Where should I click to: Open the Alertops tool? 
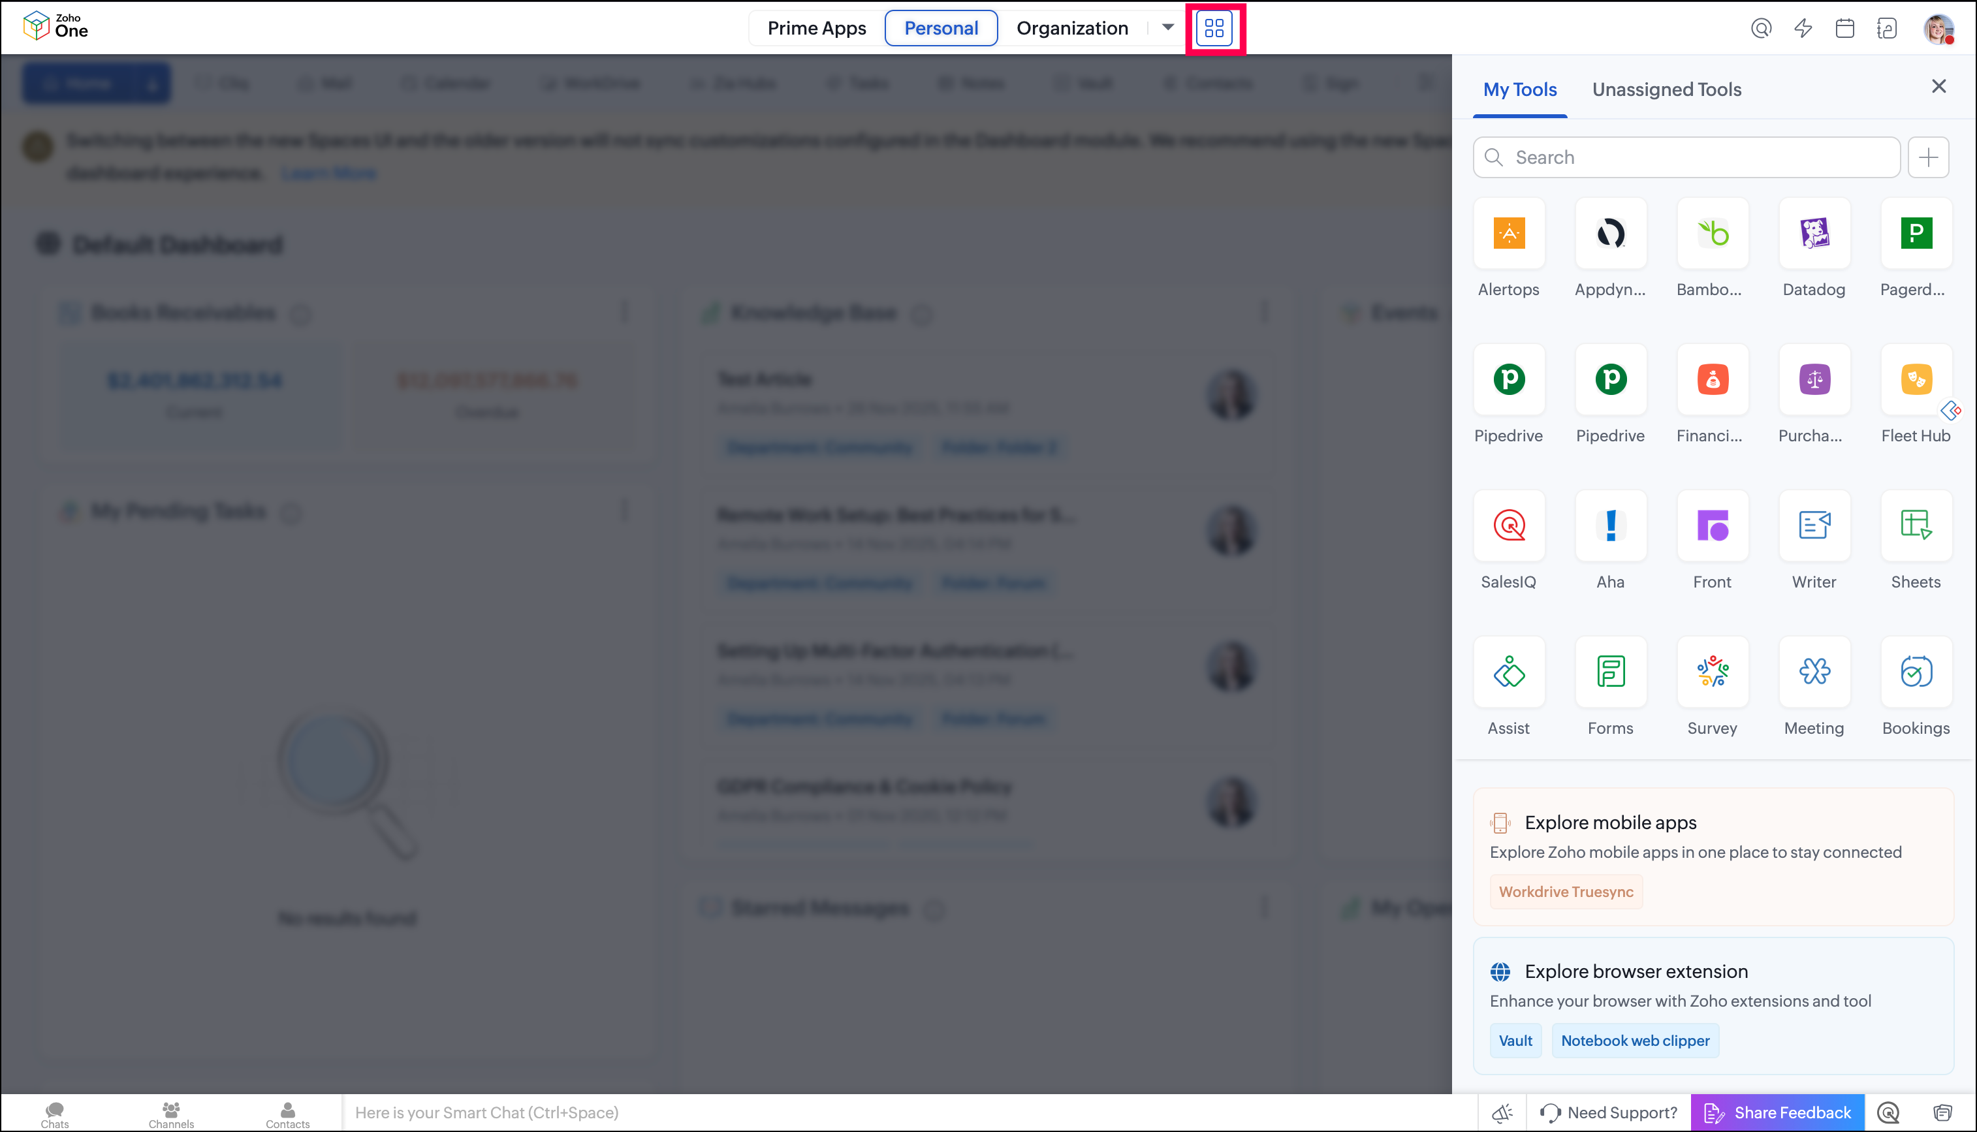[1508, 233]
